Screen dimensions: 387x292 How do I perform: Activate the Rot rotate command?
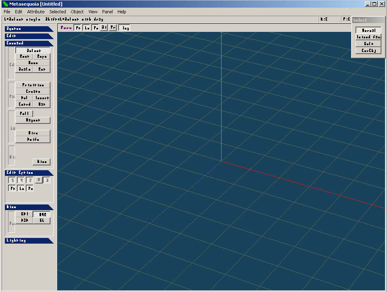(42, 69)
